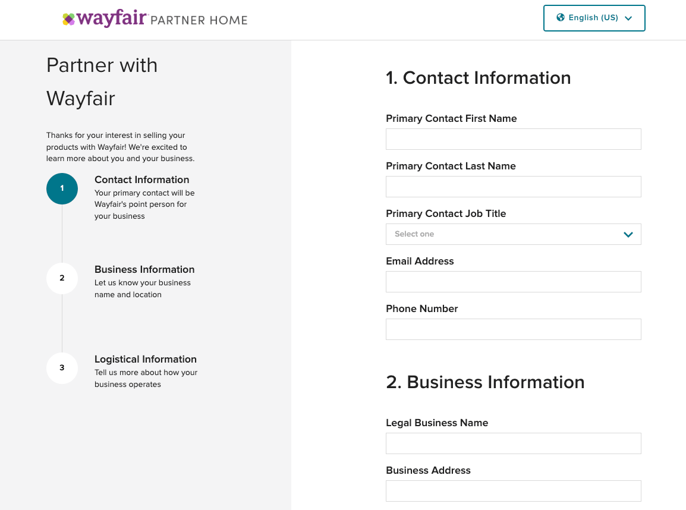
Task: Click the Job Title dropdown chevron arrow
Action: [628, 234]
